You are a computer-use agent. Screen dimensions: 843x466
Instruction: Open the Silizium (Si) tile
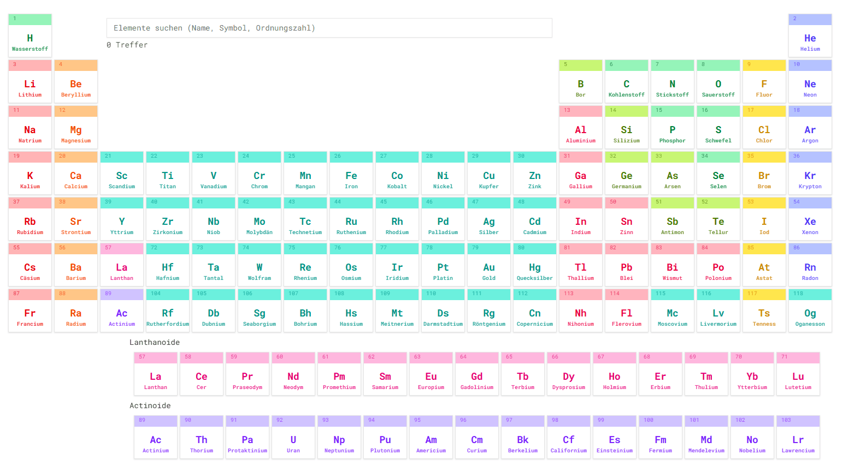[627, 127]
